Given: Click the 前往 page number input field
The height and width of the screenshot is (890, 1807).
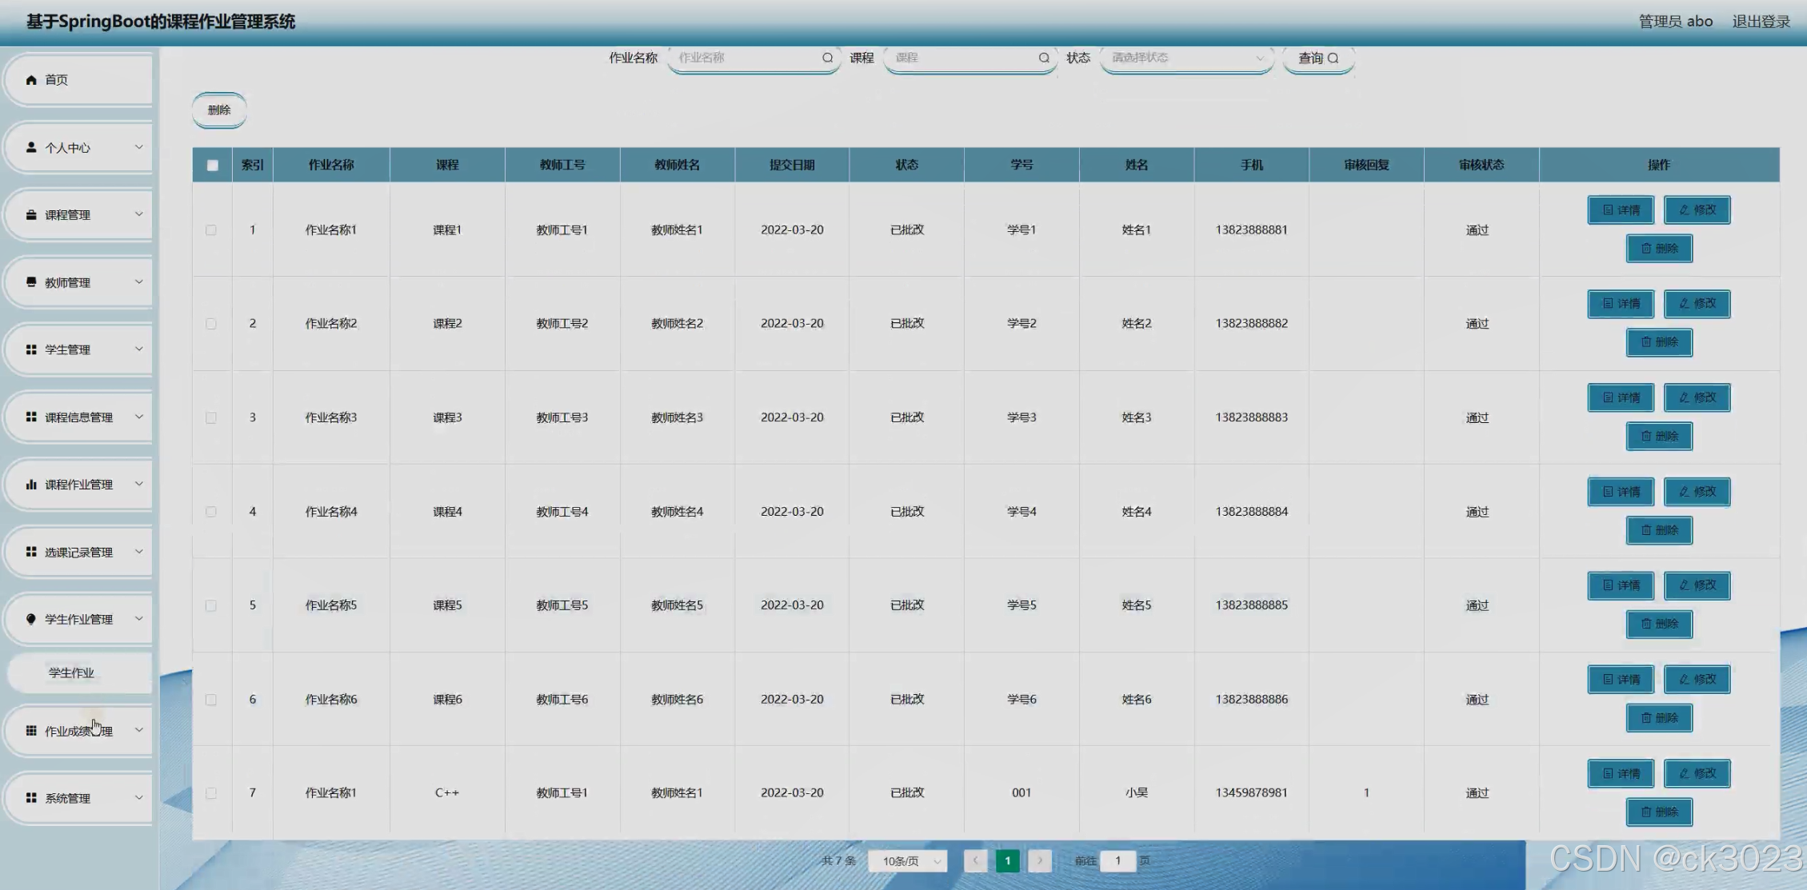Looking at the screenshot, I should 1117,860.
